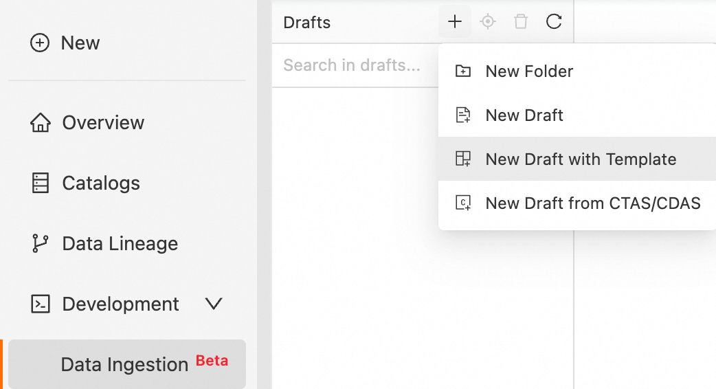Screen dimensions: 716x389
Task: Select New Folder menu entry
Action: 529,71
